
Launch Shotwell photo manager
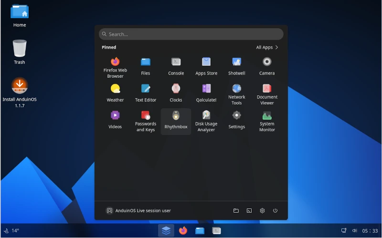click(x=236, y=66)
